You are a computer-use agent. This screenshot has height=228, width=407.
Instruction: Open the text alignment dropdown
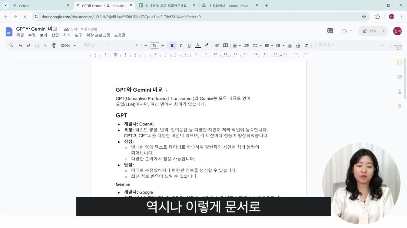[x=237, y=46]
